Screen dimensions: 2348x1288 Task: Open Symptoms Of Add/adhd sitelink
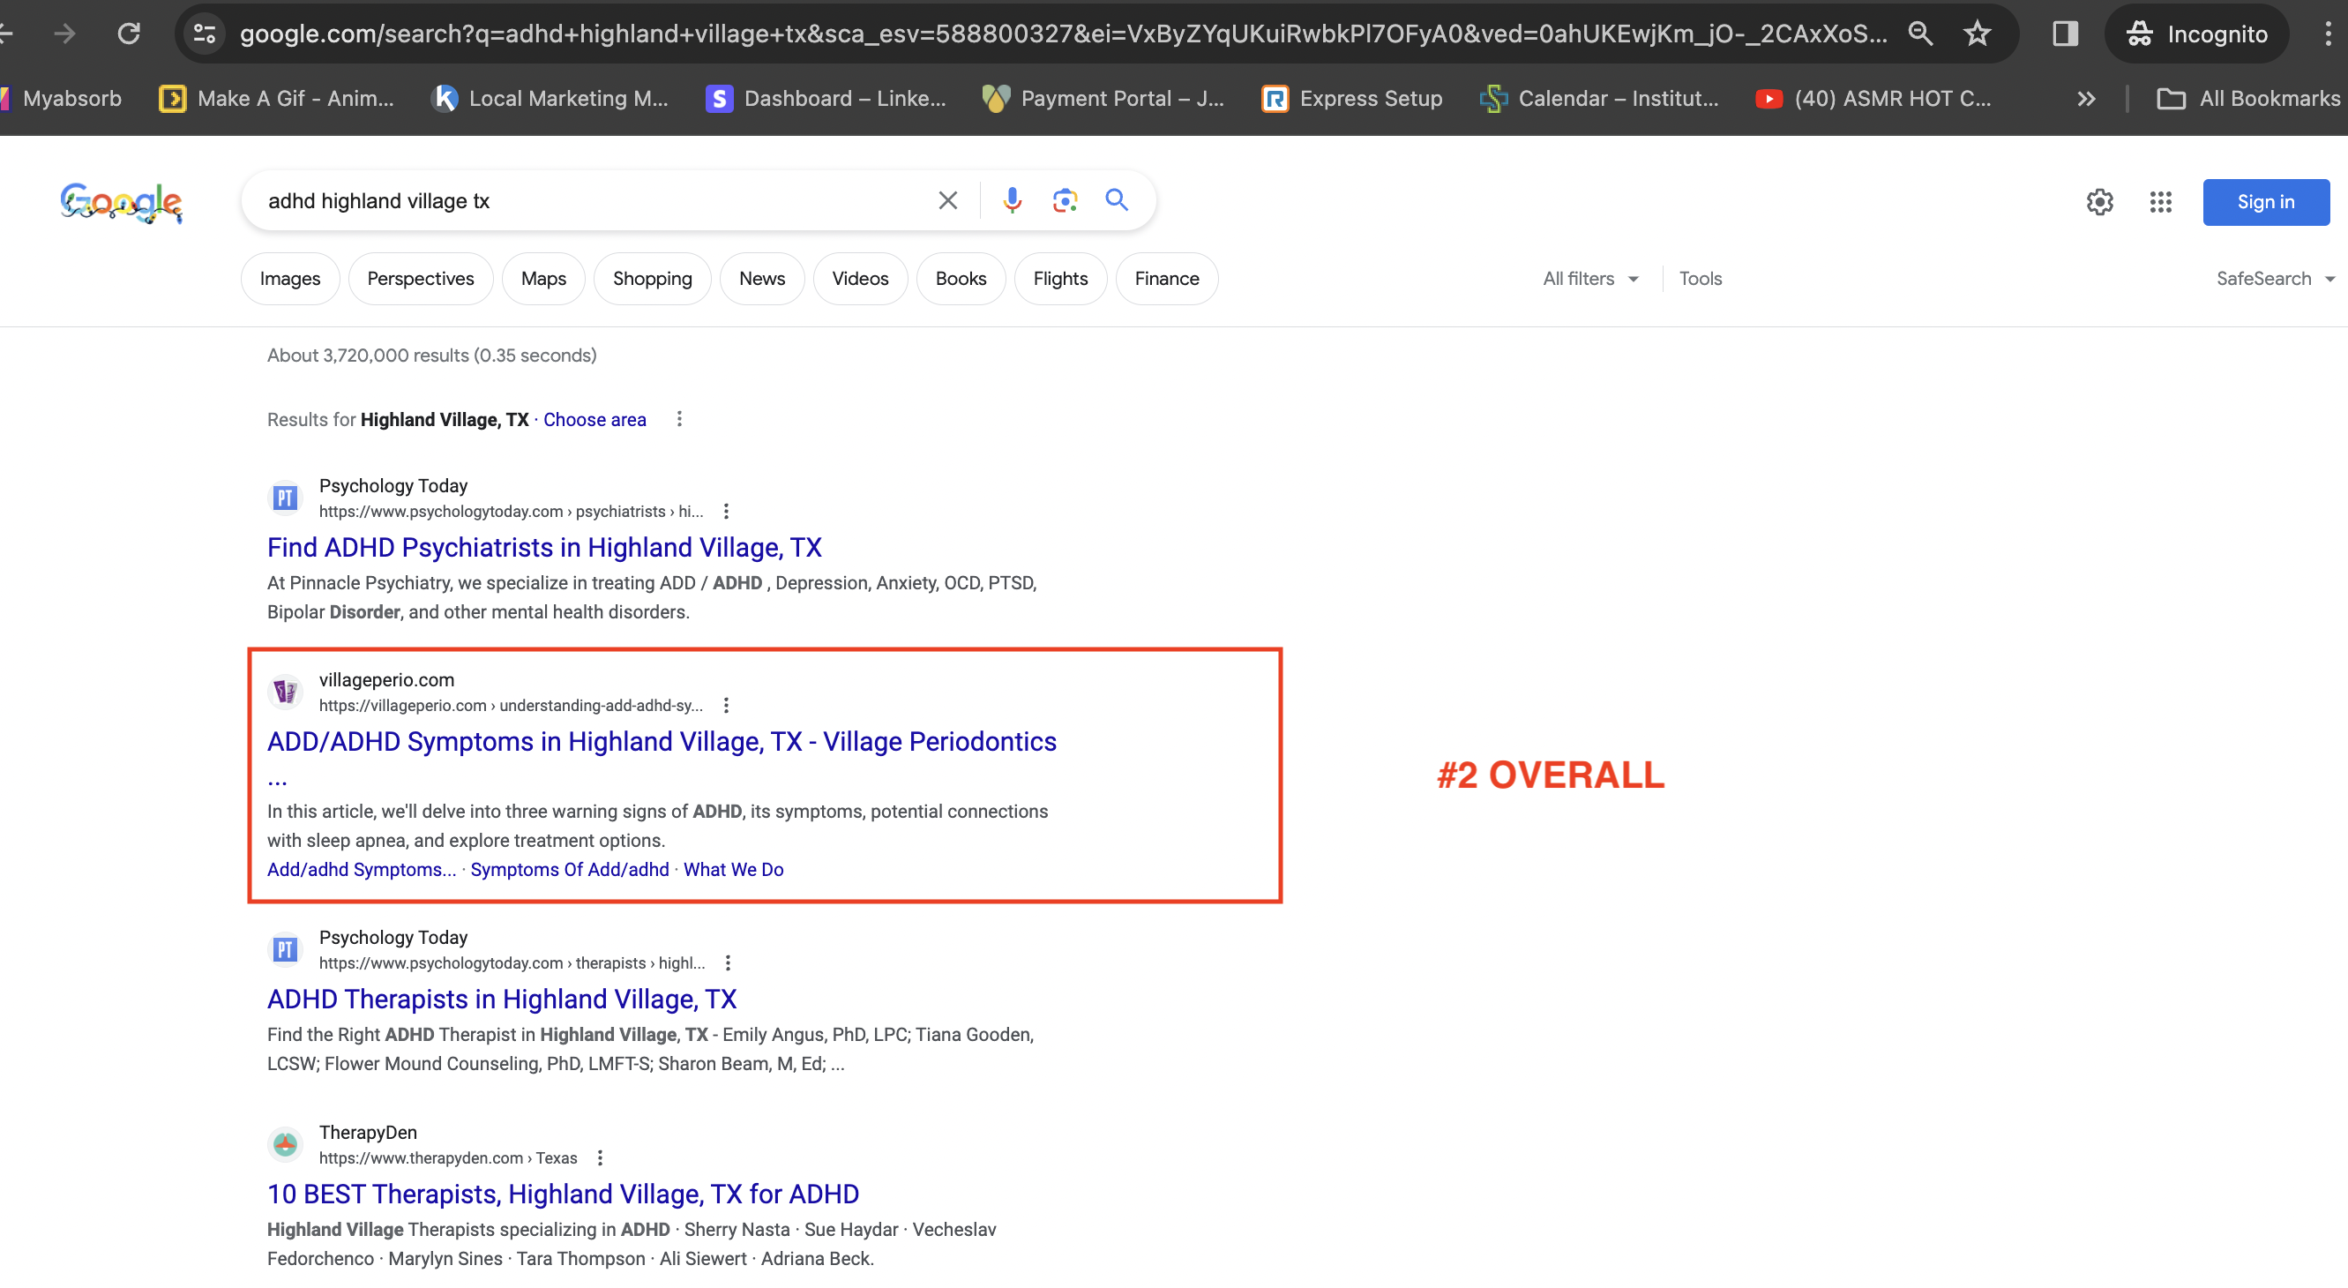click(x=570, y=870)
